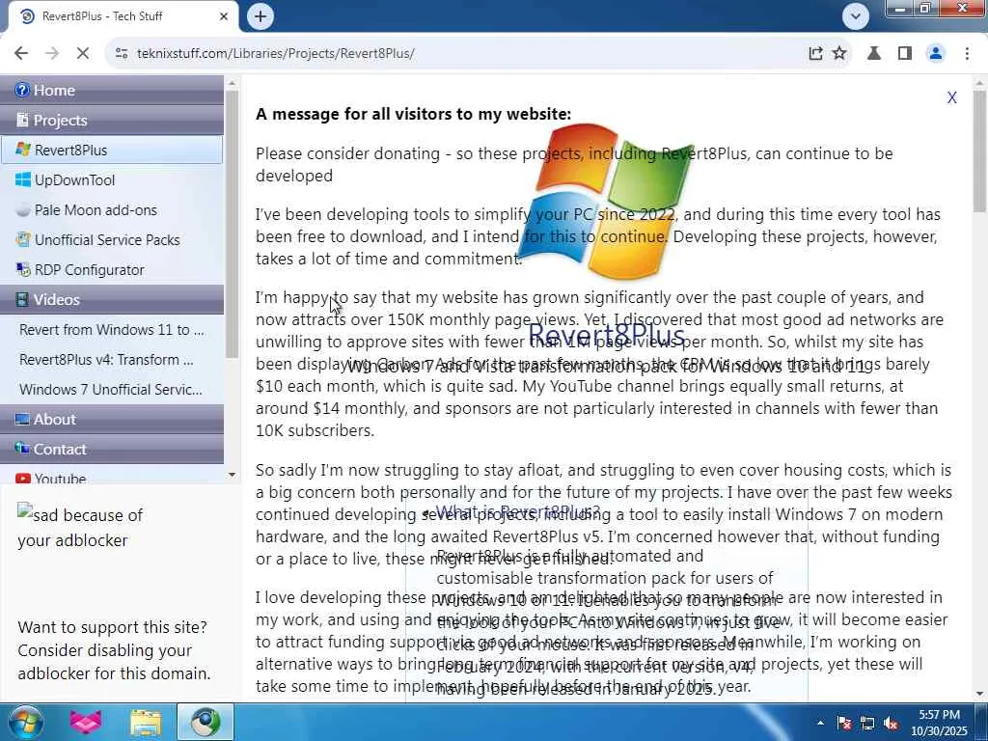Click the muted volume tray icon
This screenshot has height=741, width=988.
coord(891,724)
